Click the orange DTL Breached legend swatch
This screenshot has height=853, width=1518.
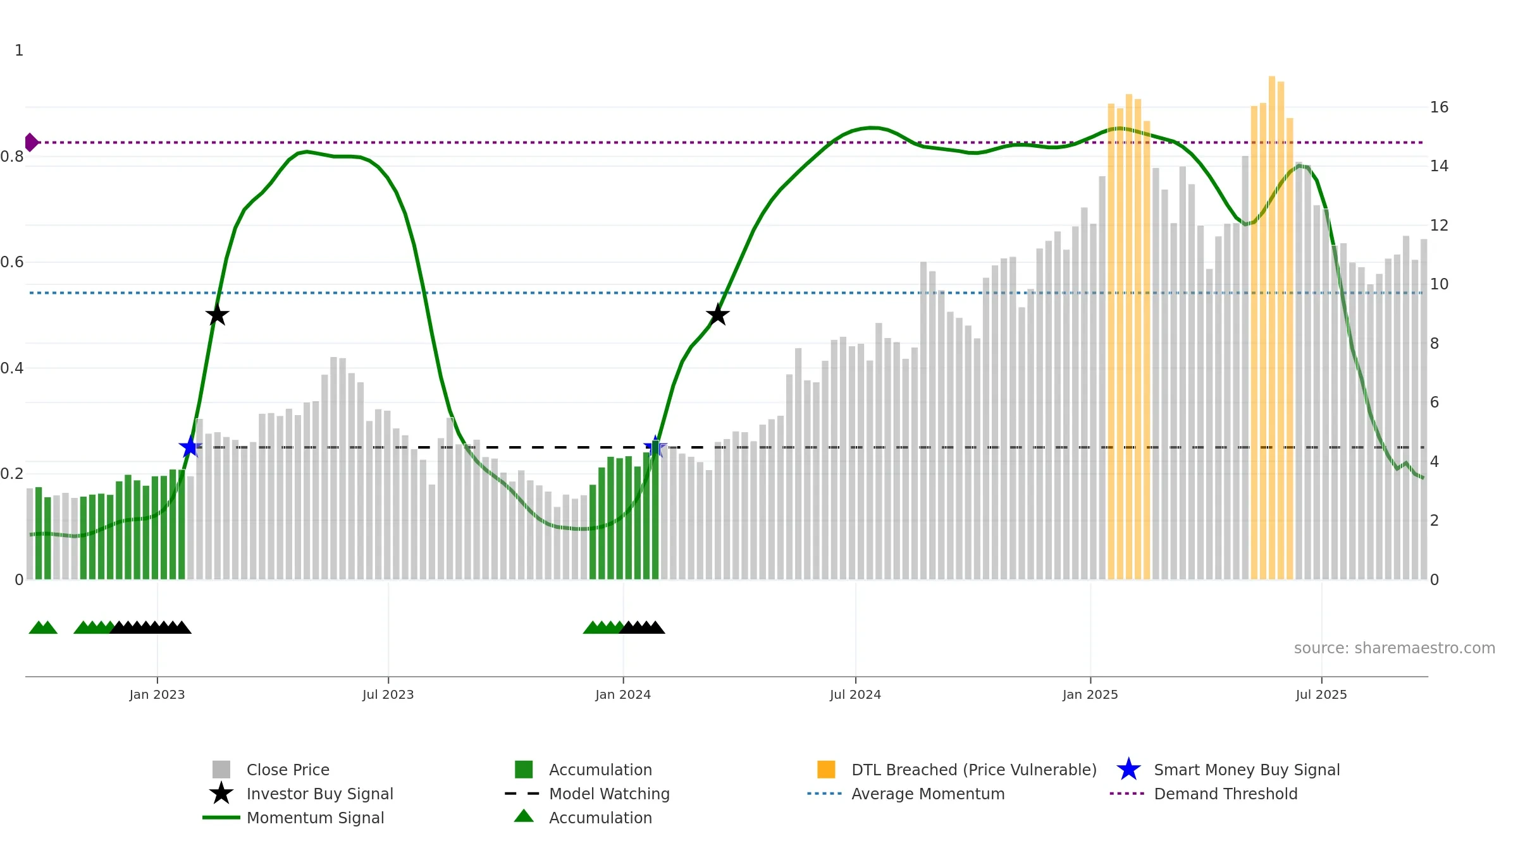pos(826,770)
